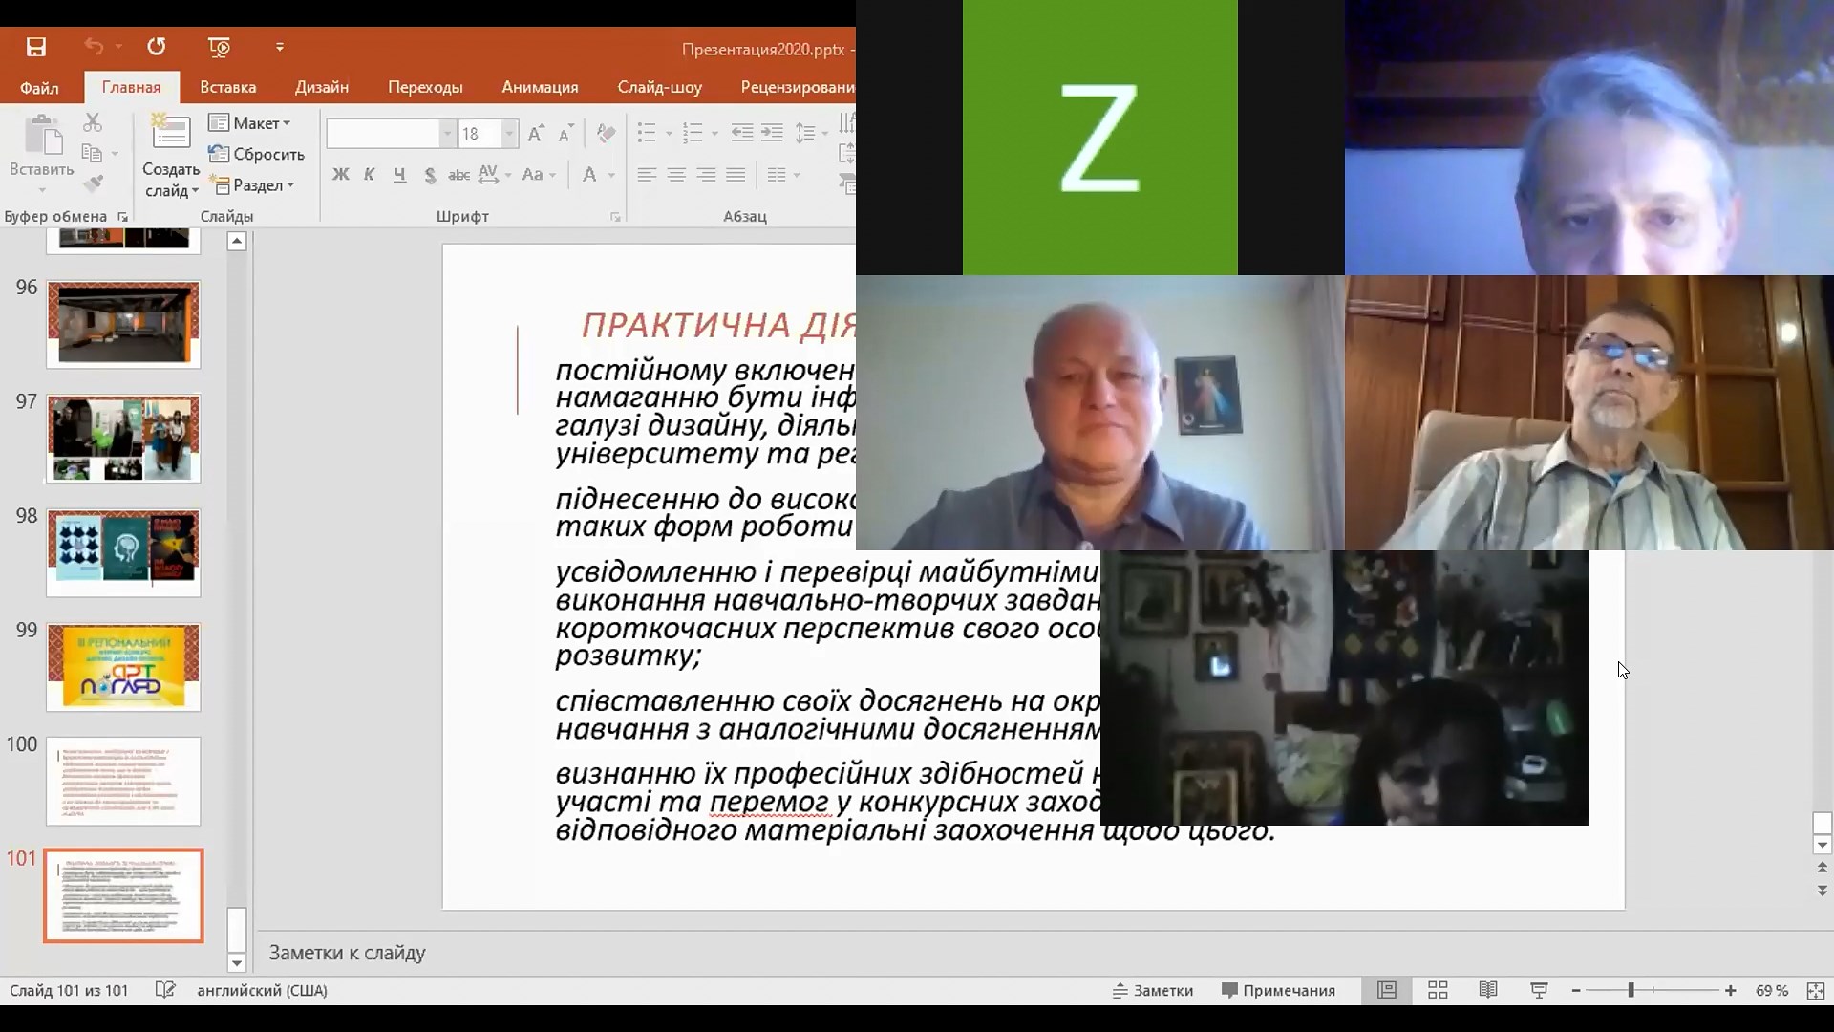
Task: Select slide 96 thumbnail
Action: [123, 324]
